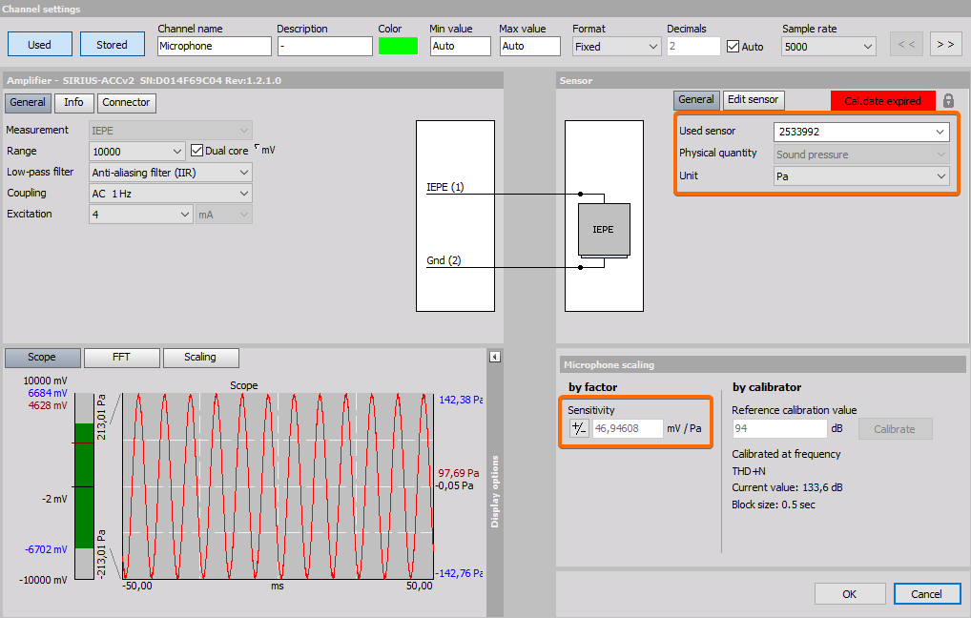Click the IEPE (1) pin label
This screenshot has width=971, height=618.
coord(445,187)
